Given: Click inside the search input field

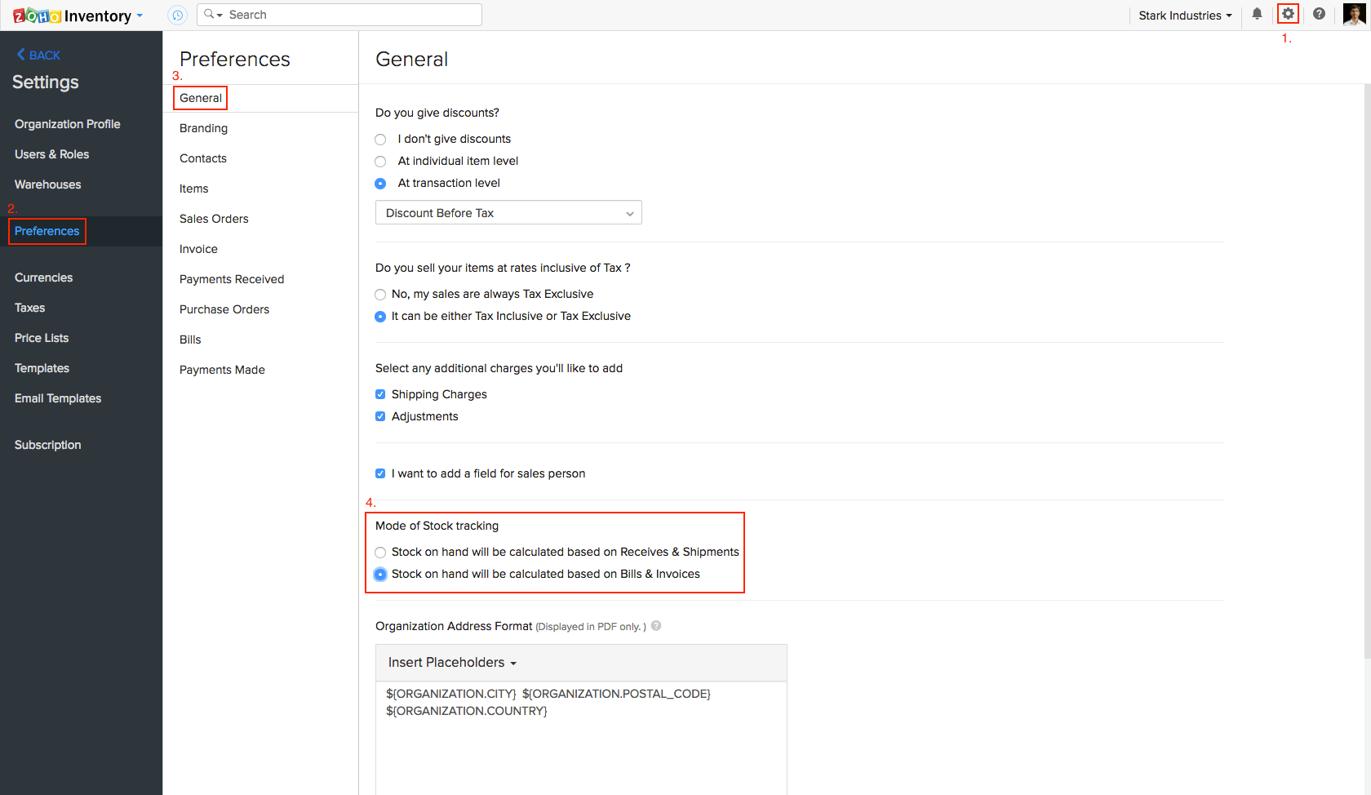Looking at the screenshot, I should coord(343,14).
